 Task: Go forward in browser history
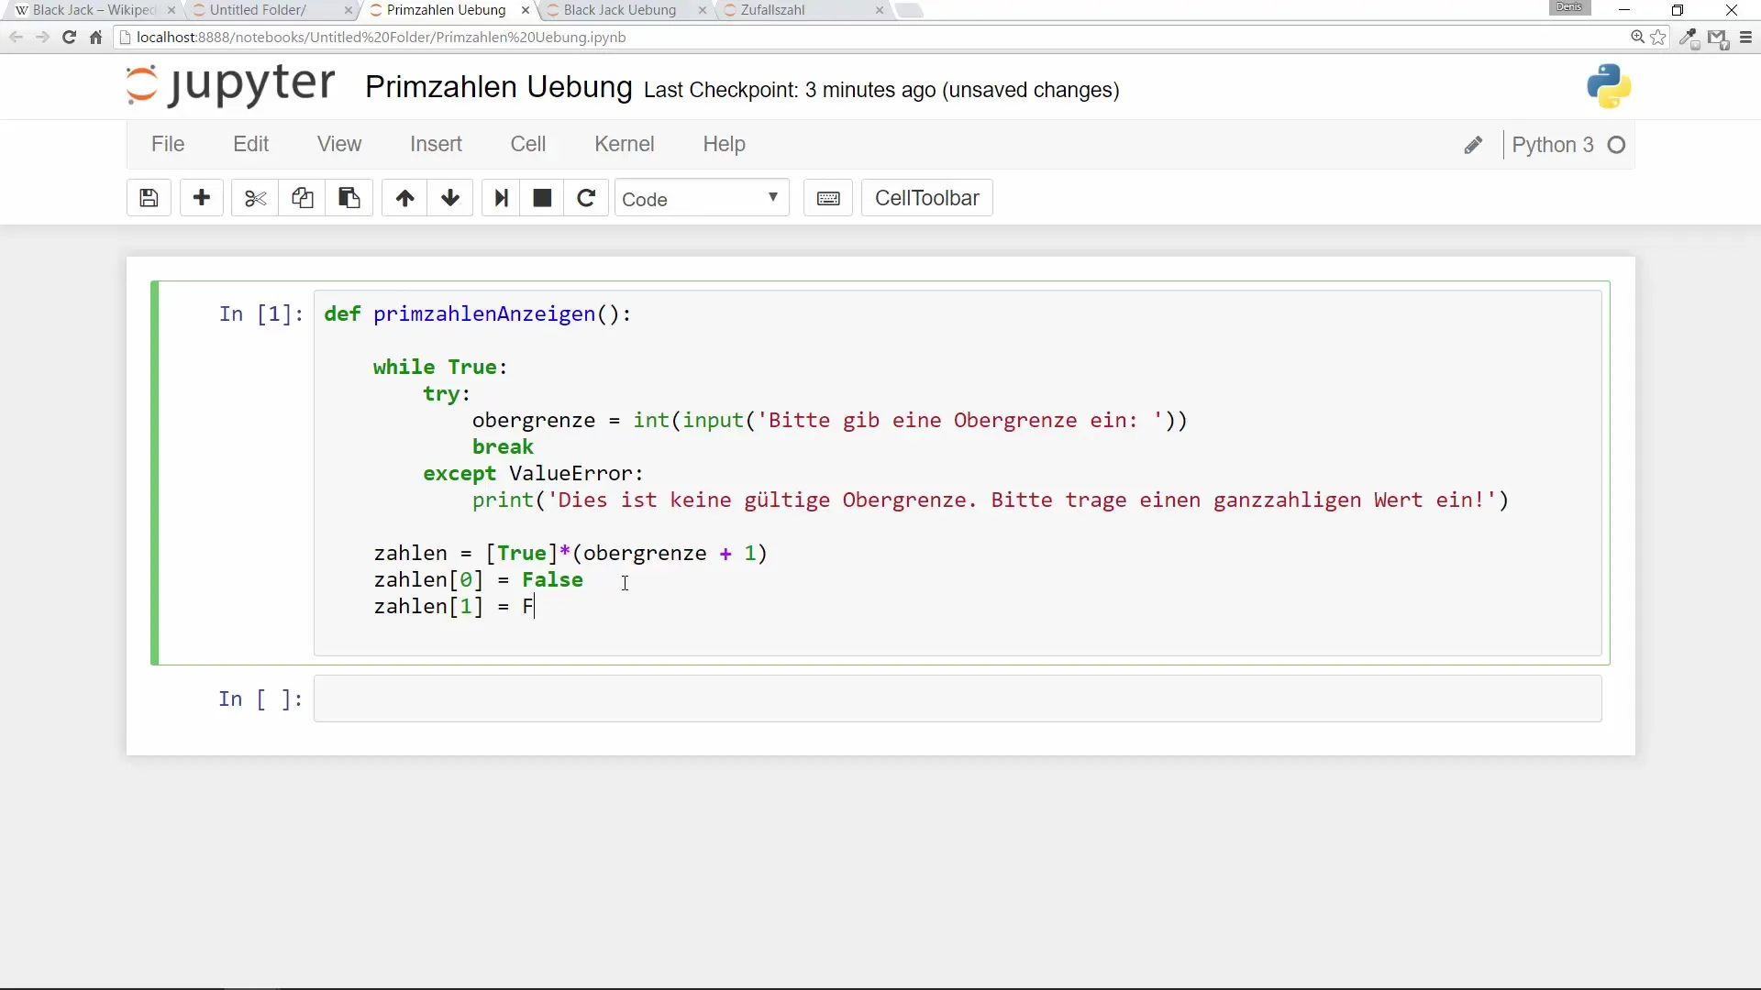(42, 38)
